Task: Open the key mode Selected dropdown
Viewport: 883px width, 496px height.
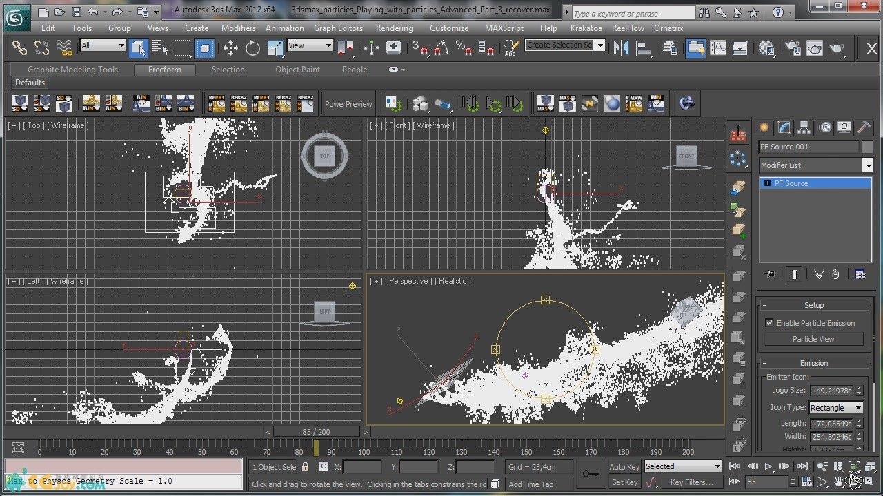Action: (x=683, y=466)
